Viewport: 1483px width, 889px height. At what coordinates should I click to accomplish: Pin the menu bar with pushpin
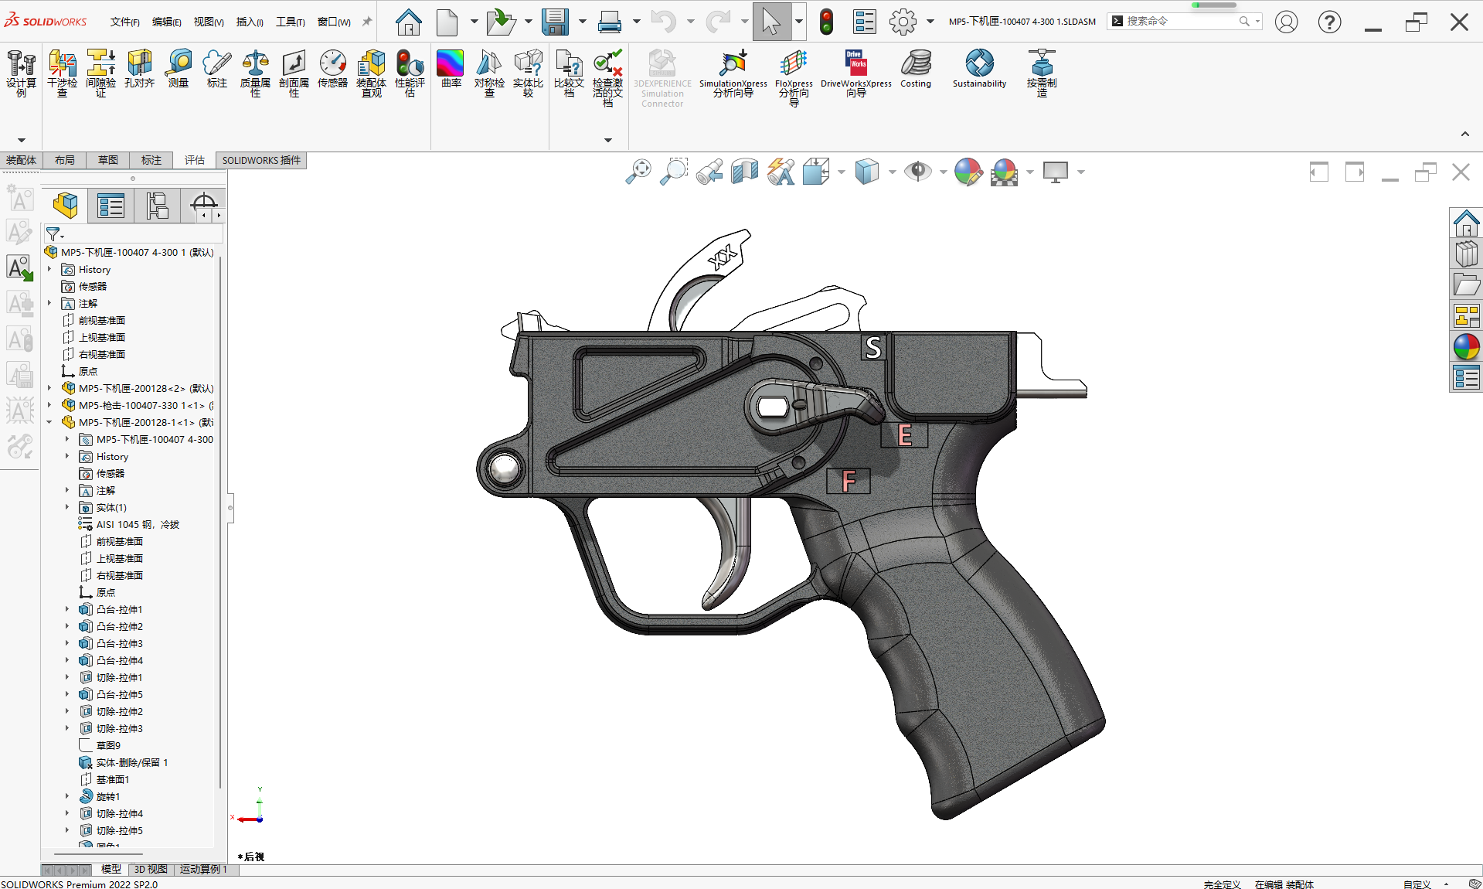pos(367,22)
